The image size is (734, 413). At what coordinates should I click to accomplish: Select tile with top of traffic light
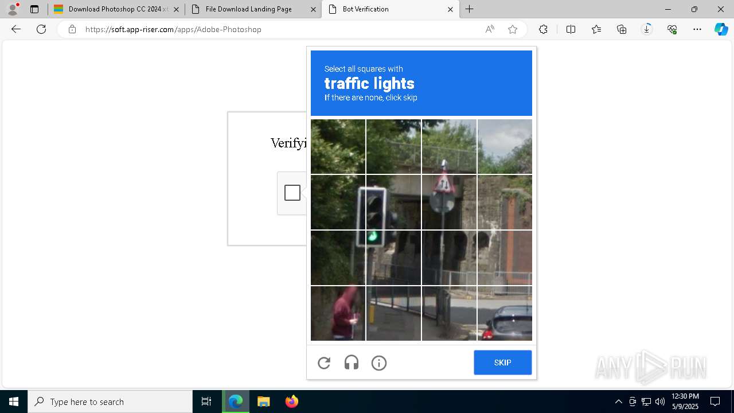click(x=393, y=202)
